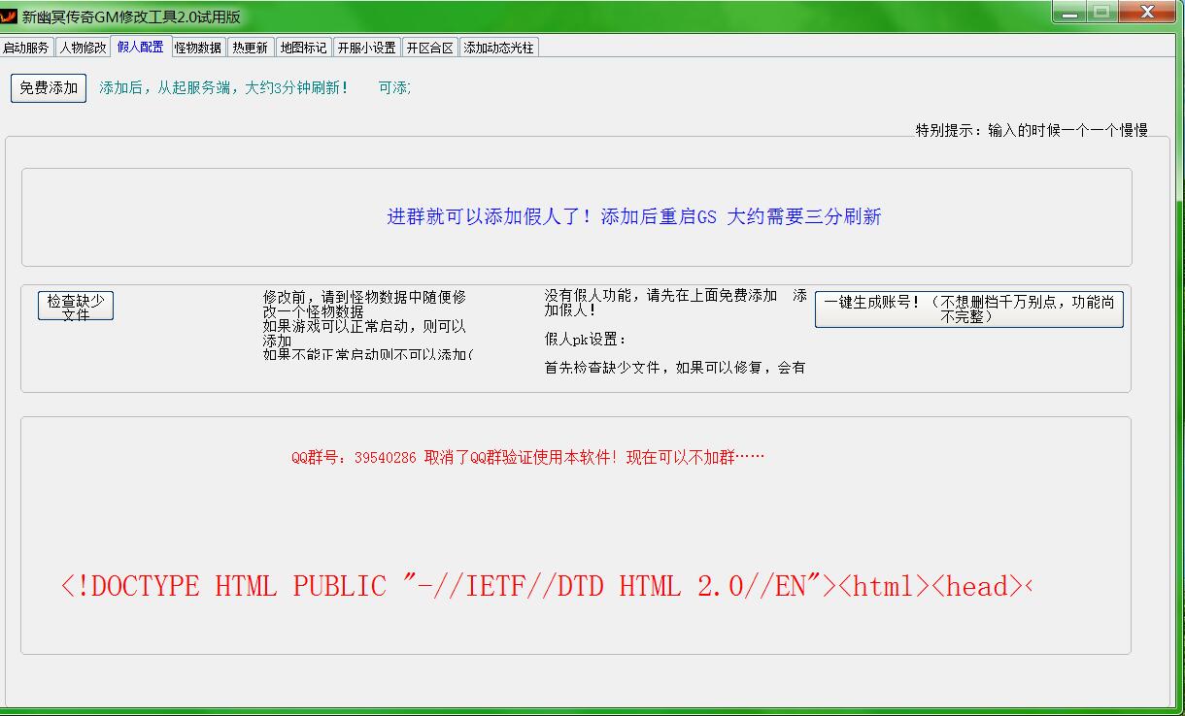The image size is (1185, 716).
Task: Click the app icon in the title bar
Action: pos(10,16)
